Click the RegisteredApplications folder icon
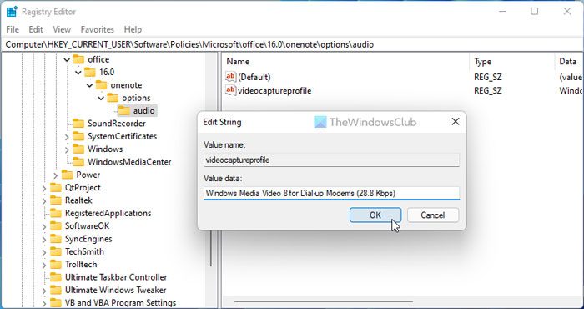584x309 pixels. pyautogui.click(x=56, y=213)
